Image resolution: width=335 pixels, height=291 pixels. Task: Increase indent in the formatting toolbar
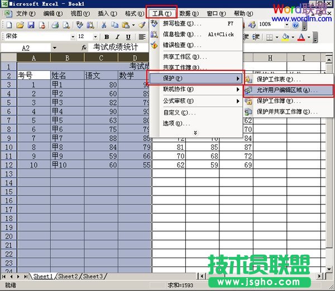[x=256, y=37]
